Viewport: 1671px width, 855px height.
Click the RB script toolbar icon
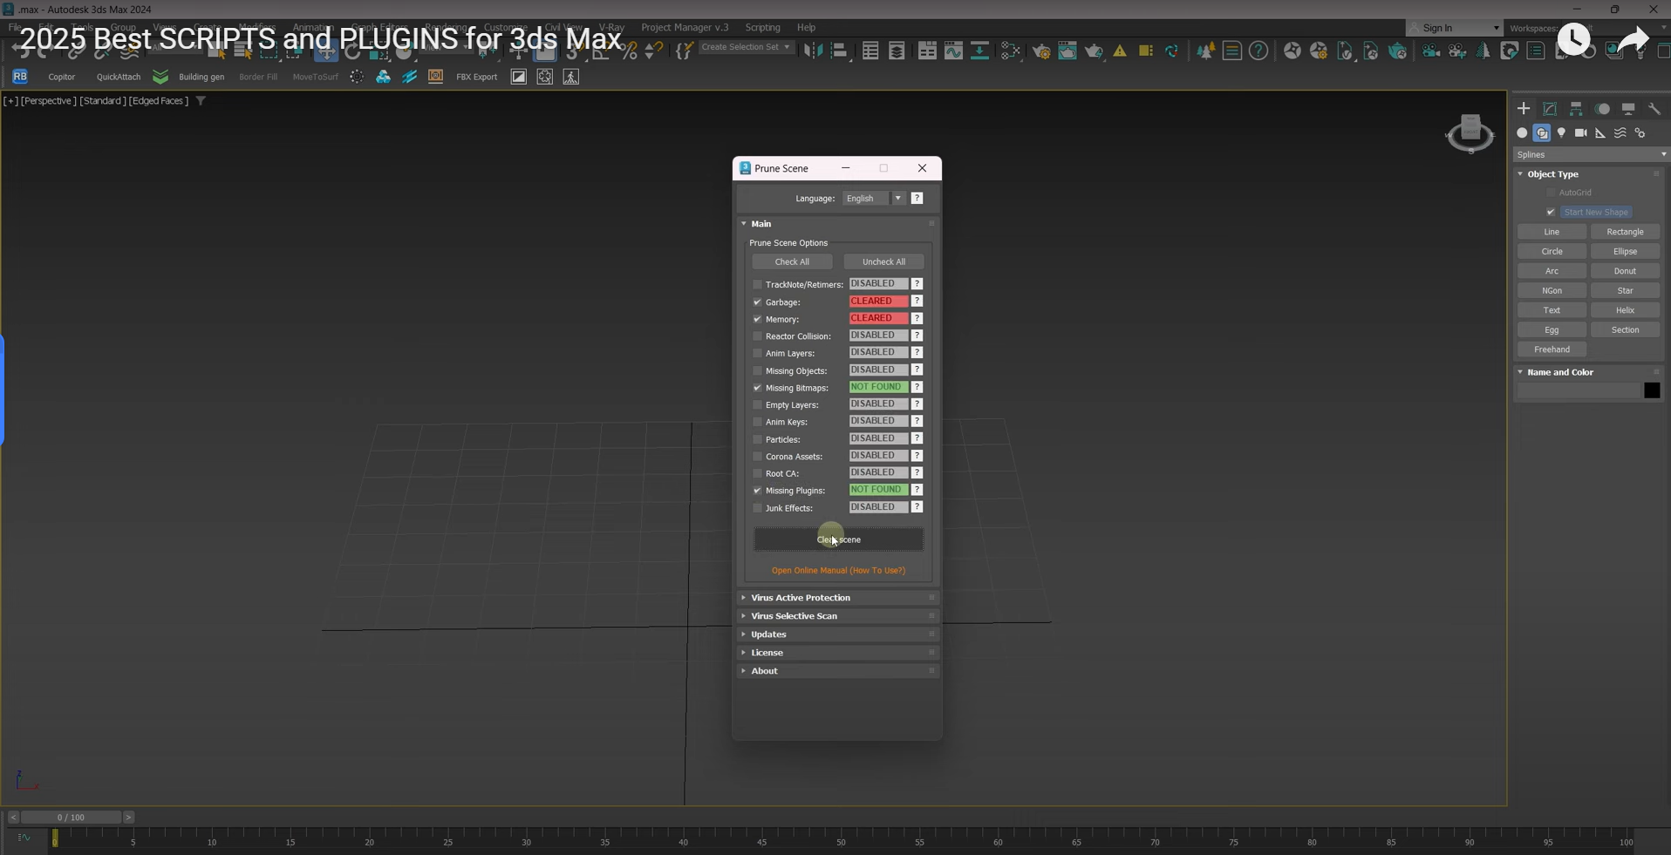pos(20,77)
